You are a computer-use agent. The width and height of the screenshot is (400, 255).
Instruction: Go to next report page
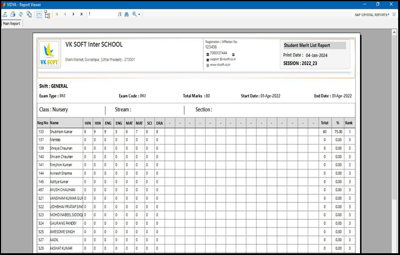[x=73, y=14]
